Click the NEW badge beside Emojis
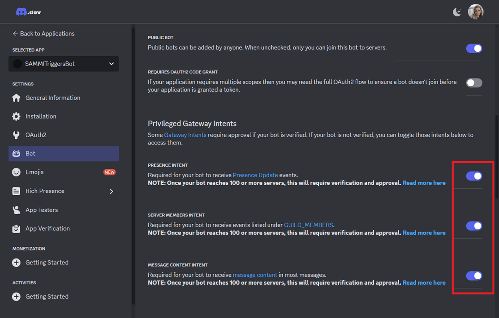Image resolution: width=499 pixels, height=318 pixels. point(110,172)
